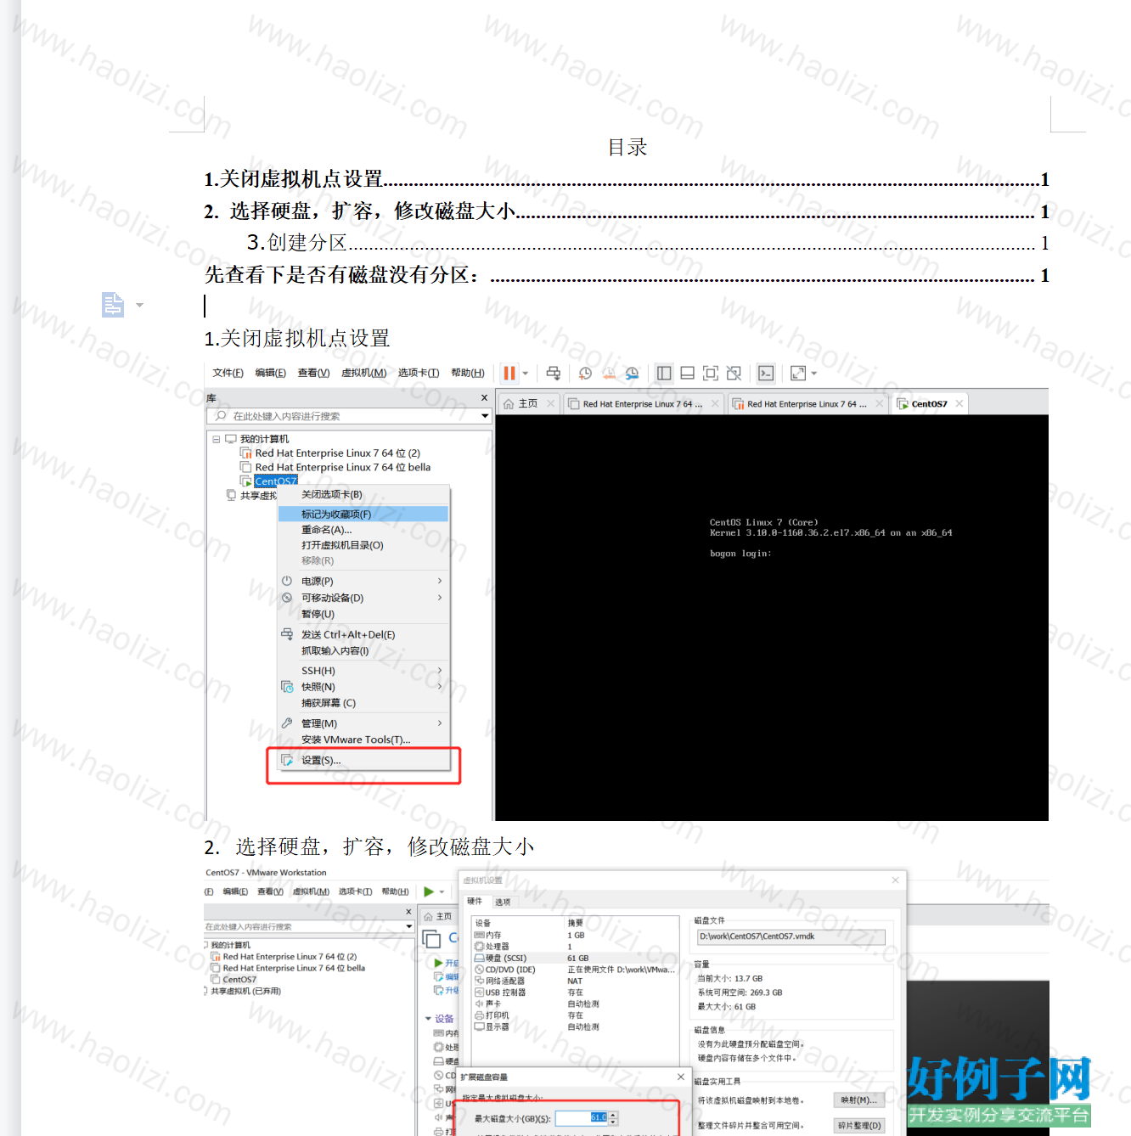The image size is (1131, 1136).
Task: Click the snapshot icon beside 快照(N)
Action: (x=287, y=687)
